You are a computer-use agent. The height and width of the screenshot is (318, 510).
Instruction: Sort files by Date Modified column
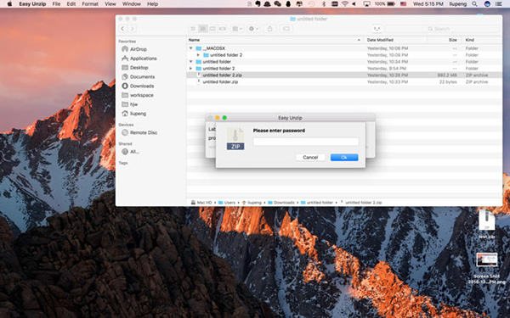pos(380,40)
